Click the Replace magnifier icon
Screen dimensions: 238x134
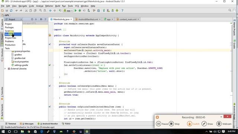pyautogui.click(x=45, y=10)
